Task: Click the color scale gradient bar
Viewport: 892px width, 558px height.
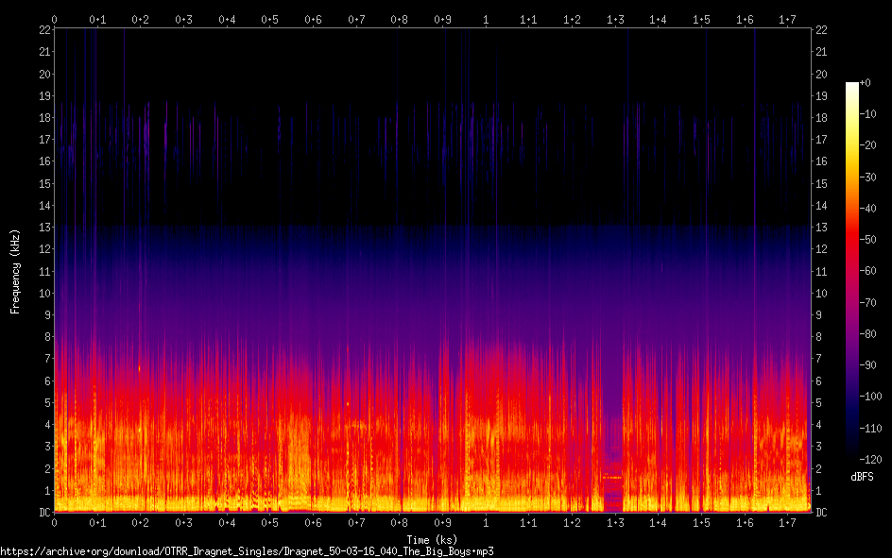Action: tap(851, 274)
